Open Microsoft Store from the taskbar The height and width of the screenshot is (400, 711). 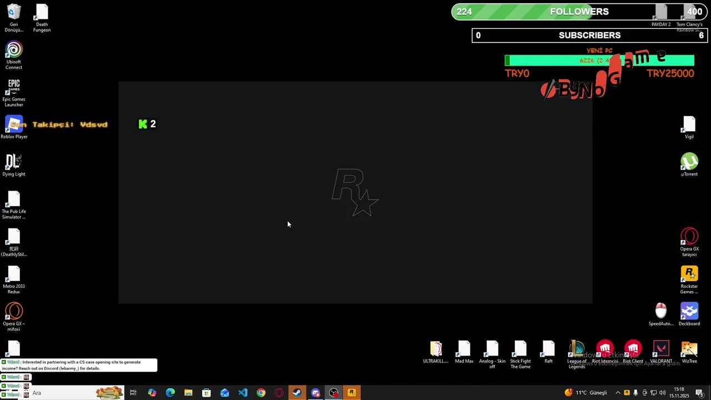(207, 393)
